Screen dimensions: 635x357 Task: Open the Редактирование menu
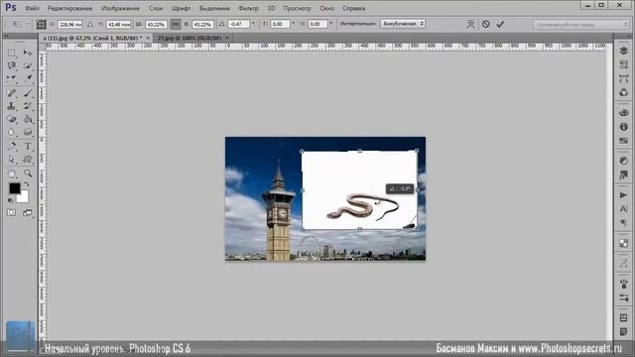pyautogui.click(x=69, y=8)
